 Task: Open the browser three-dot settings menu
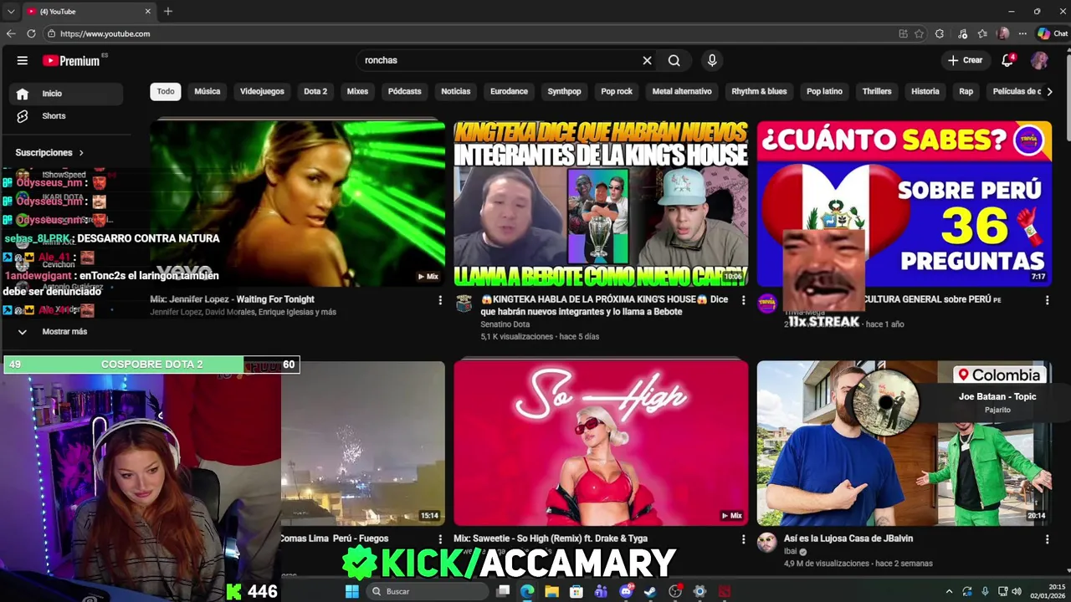1022,33
